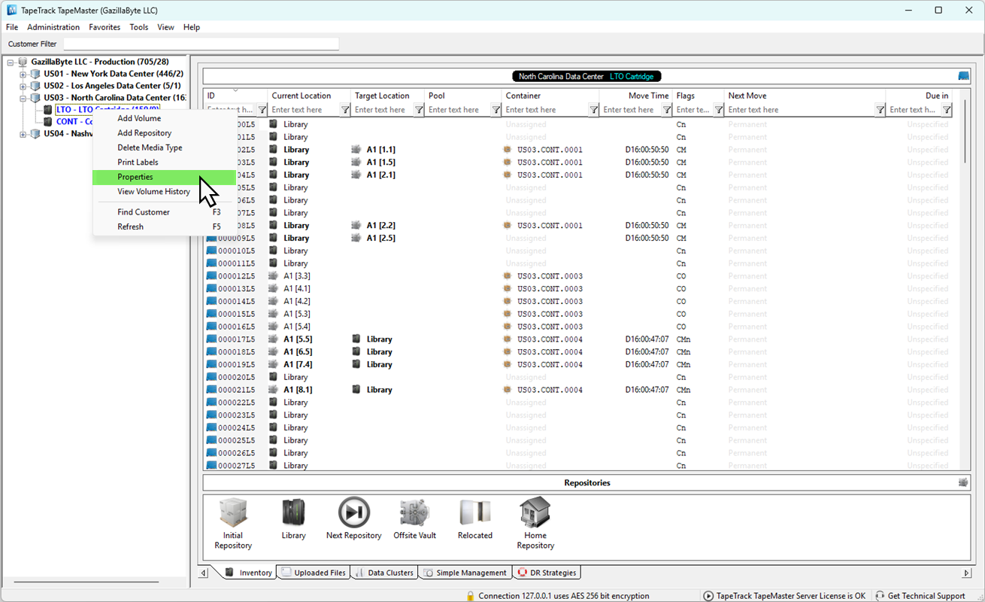Open the Initial Repository icon
This screenshot has height=602, width=985.
tap(232, 512)
